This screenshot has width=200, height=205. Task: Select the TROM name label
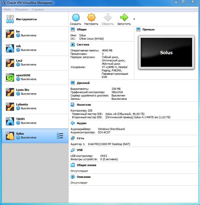pos(20,119)
